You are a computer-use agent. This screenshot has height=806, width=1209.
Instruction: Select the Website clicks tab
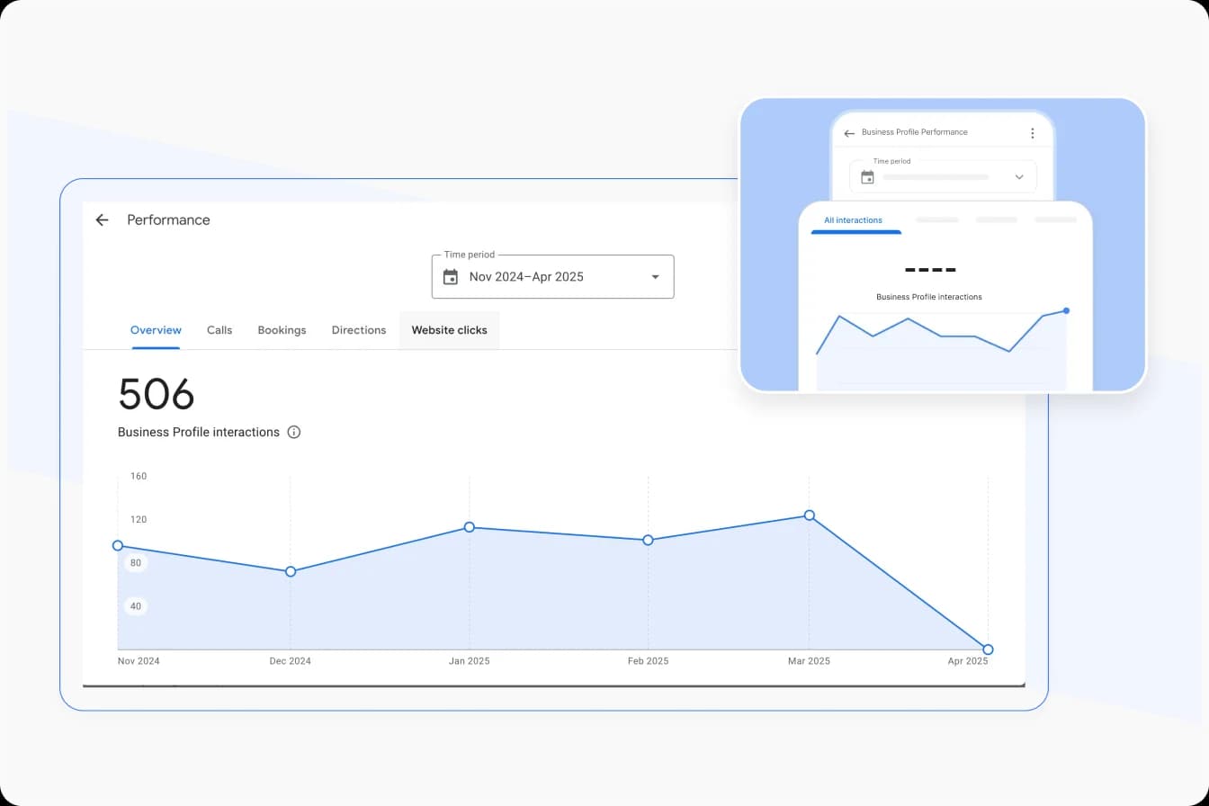point(449,330)
